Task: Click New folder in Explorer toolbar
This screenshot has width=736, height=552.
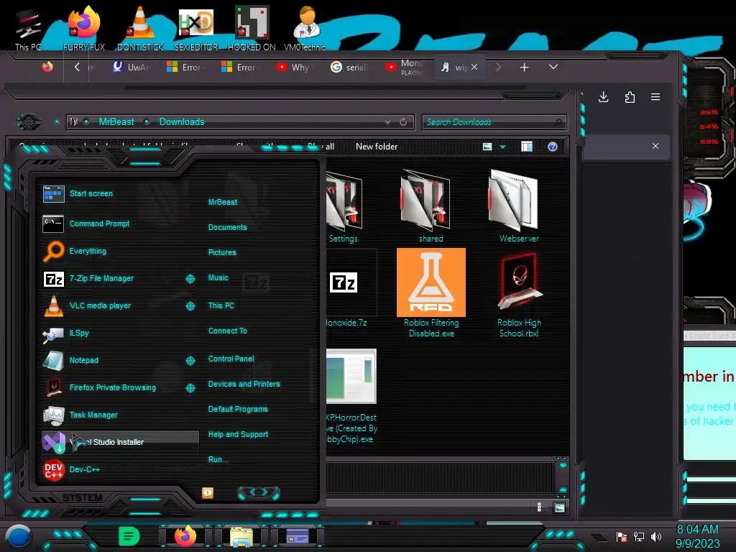Action: 377,147
